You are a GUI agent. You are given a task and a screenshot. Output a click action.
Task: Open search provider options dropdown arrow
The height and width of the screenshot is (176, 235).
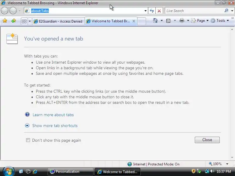[x=232, y=11]
